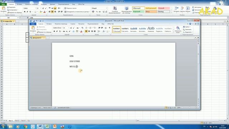Click Select button in Word ribbon
229x129 pixels.
point(187,32)
